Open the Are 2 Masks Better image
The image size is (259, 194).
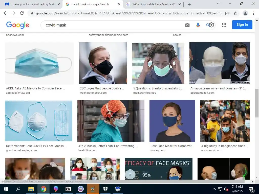[x=111, y=121]
